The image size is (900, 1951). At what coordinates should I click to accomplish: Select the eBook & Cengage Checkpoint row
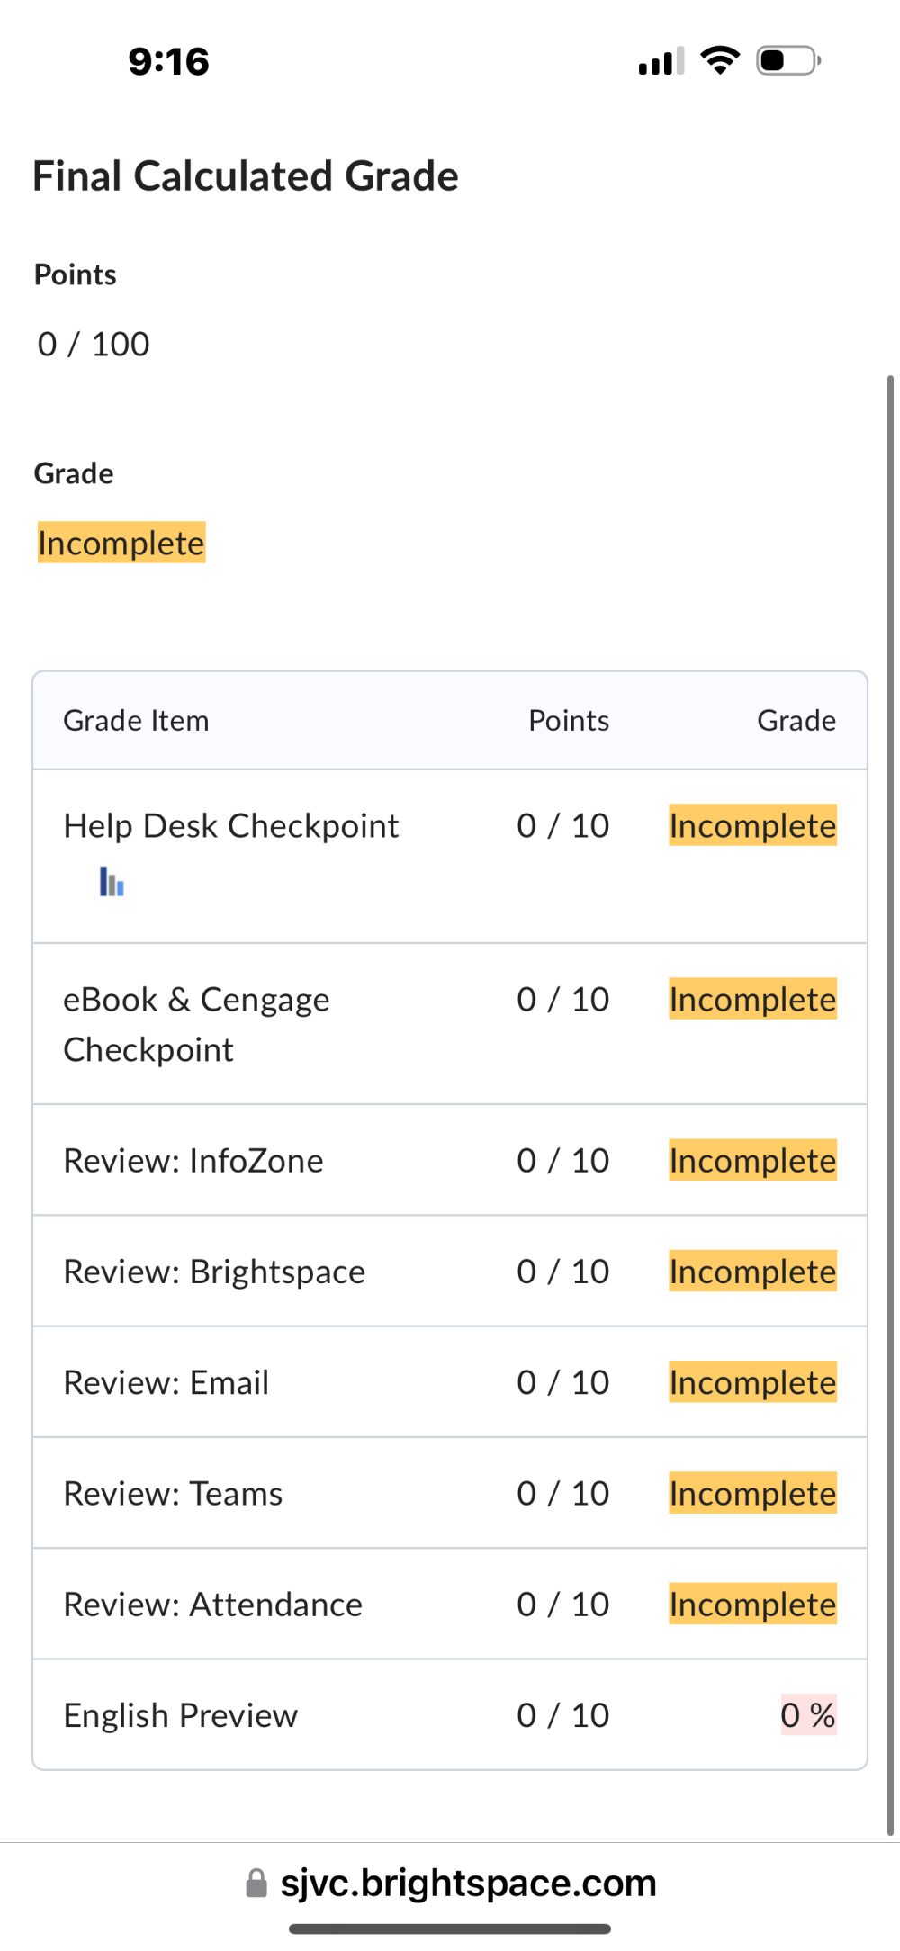(450, 1024)
